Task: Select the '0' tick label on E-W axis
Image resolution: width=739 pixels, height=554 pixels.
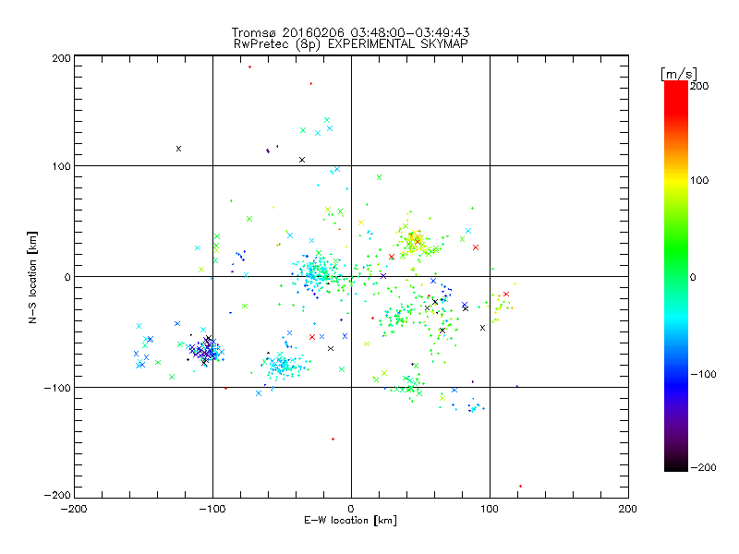Action: pos(351,509)
